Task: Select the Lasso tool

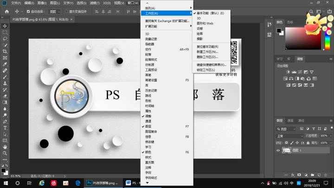Action: pos(5,39)
